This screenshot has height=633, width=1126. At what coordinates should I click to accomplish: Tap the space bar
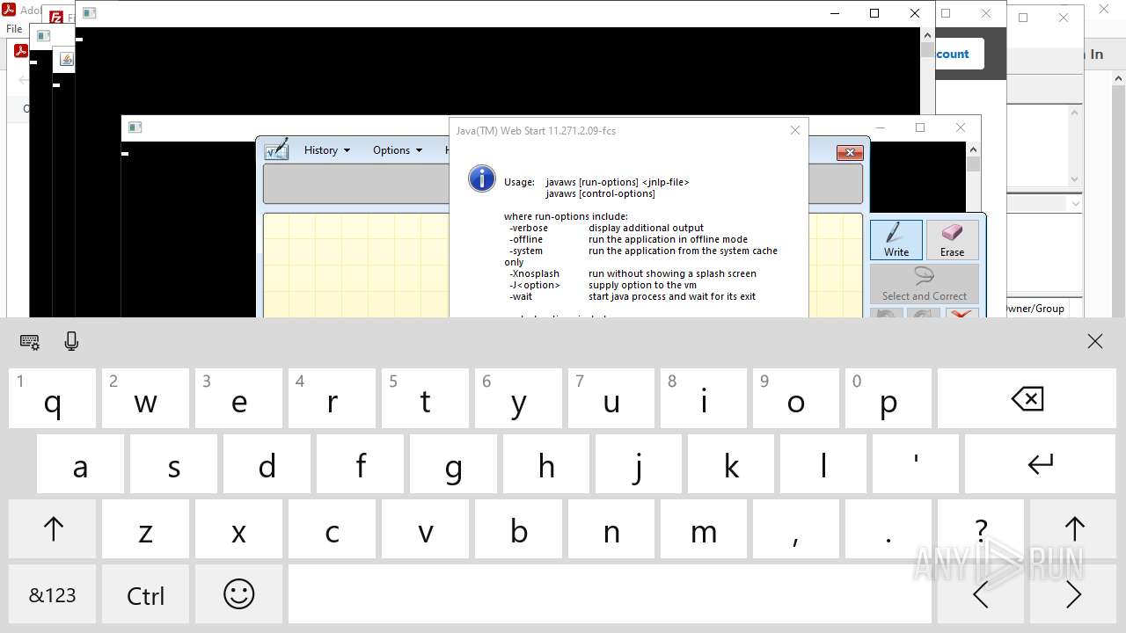pos(610,594)
